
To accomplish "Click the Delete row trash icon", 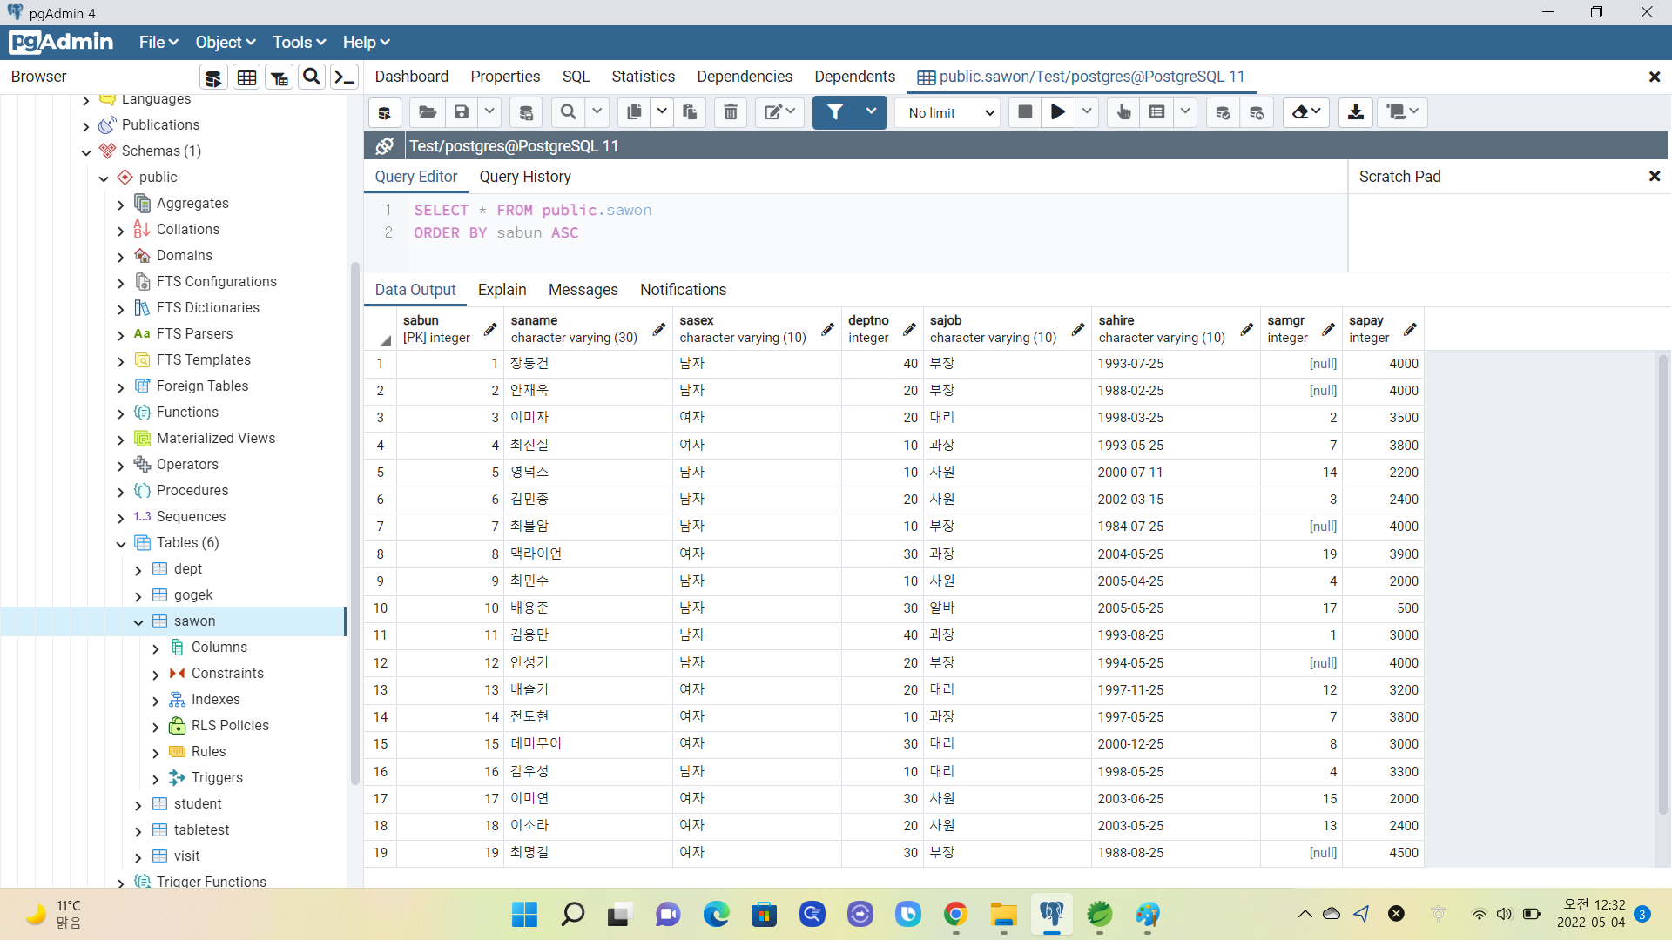I will pos(731,112).
